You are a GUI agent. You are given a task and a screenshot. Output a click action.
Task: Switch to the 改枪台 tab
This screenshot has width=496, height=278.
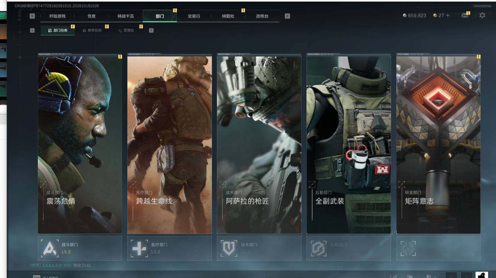[262, 16]
